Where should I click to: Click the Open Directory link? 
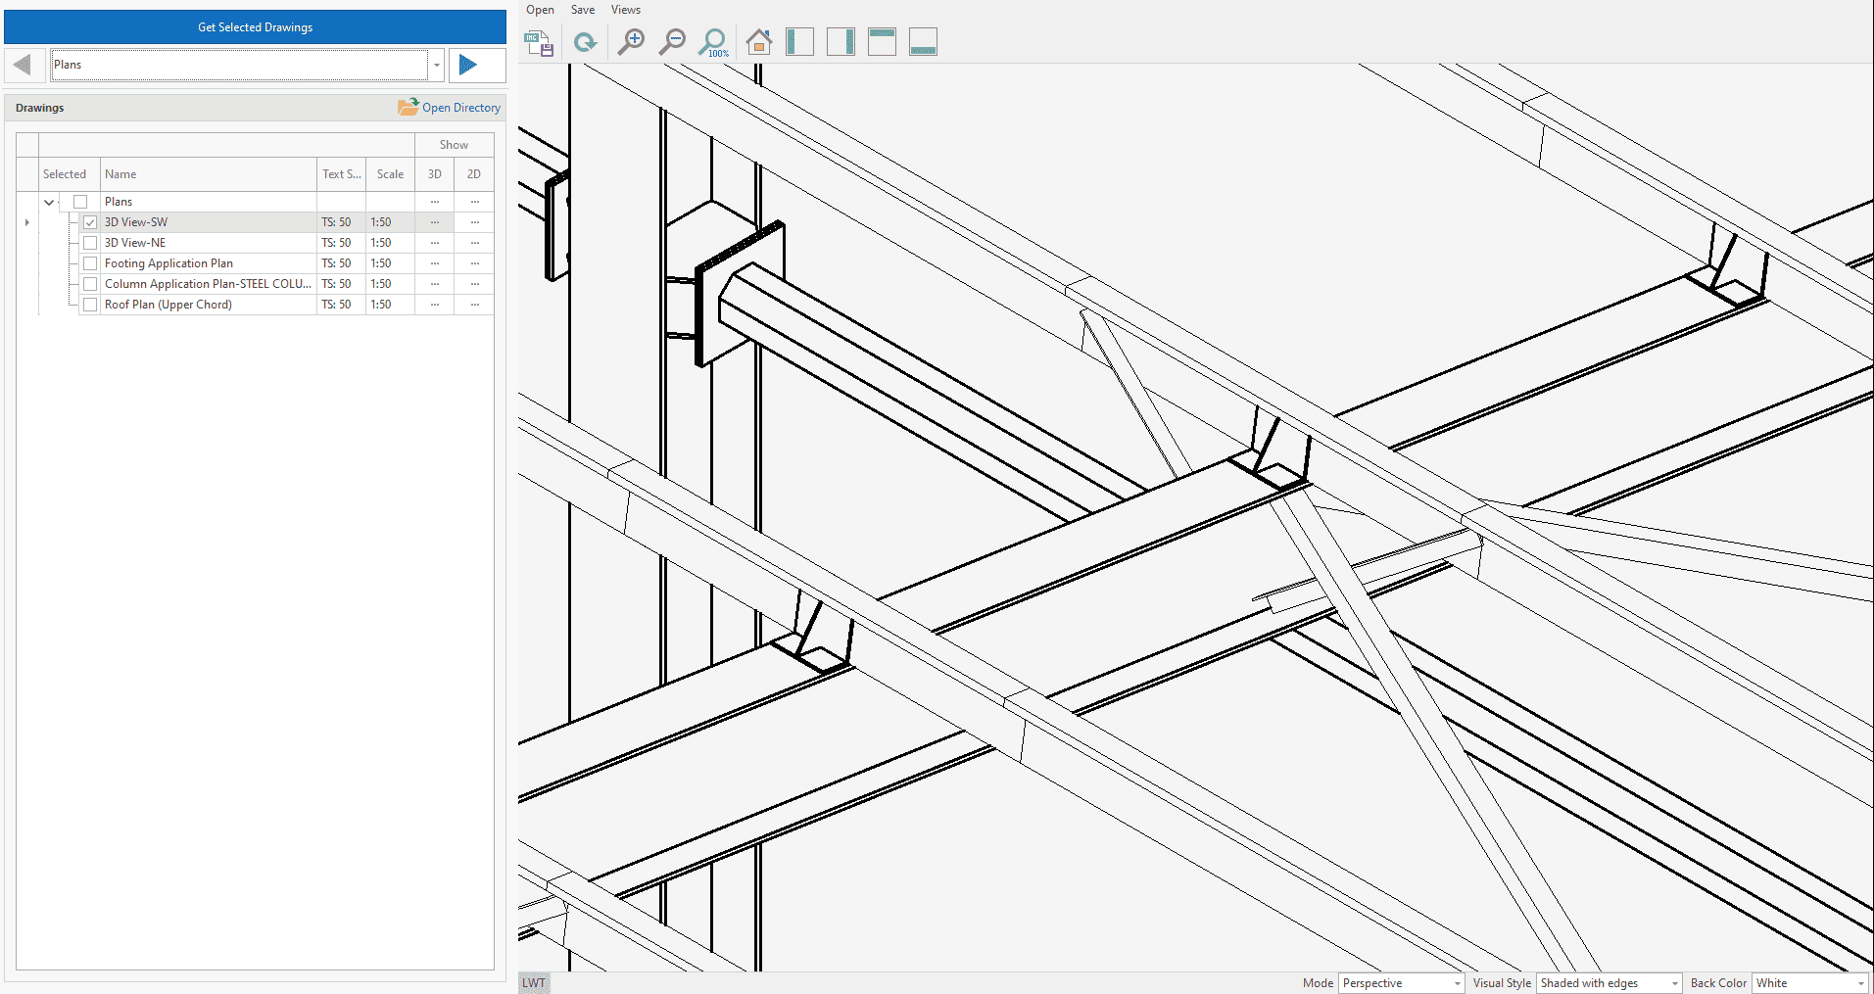pyautogui.click(x=450, y=108)
